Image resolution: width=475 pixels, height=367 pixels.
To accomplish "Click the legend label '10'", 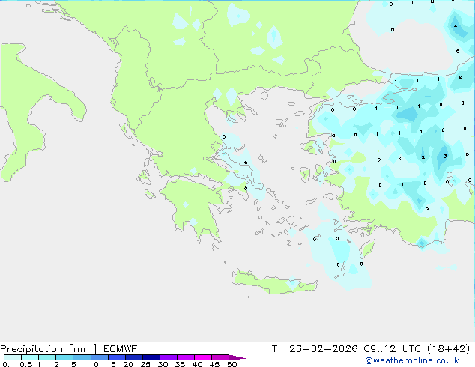I will coord(94,364).
